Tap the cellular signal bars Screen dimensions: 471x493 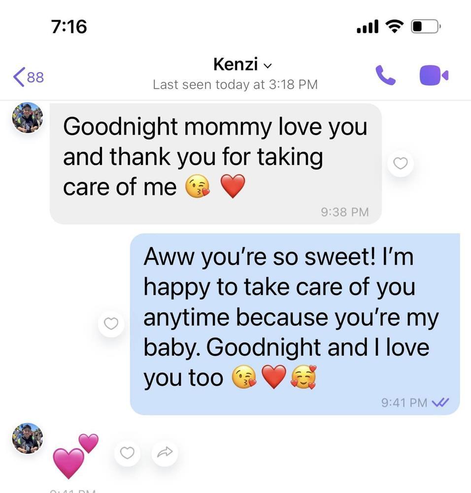click(x=368, y=27)
